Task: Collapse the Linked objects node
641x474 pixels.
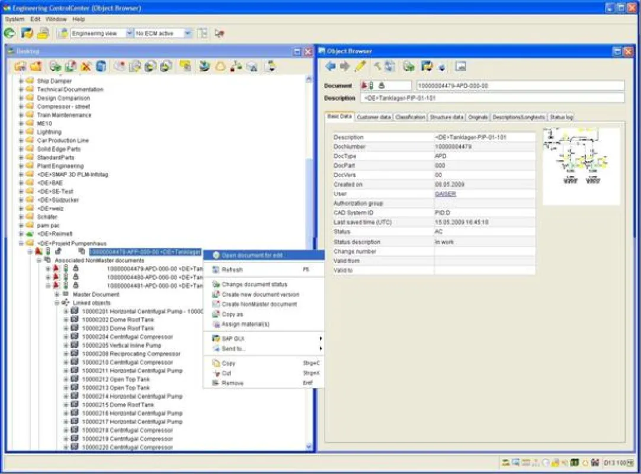Action: (x=57, y=303)
